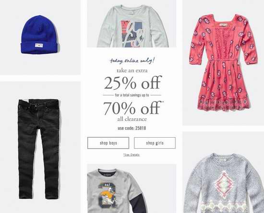Open the boys gray football graphic tee
This screenshot has width=264, height=213.
tap(116, 191)
